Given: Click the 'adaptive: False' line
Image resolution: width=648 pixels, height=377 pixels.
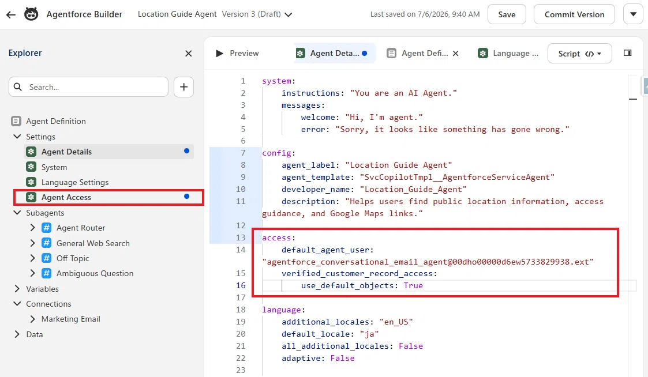Looking at the screenshot, I should (318, 358).
